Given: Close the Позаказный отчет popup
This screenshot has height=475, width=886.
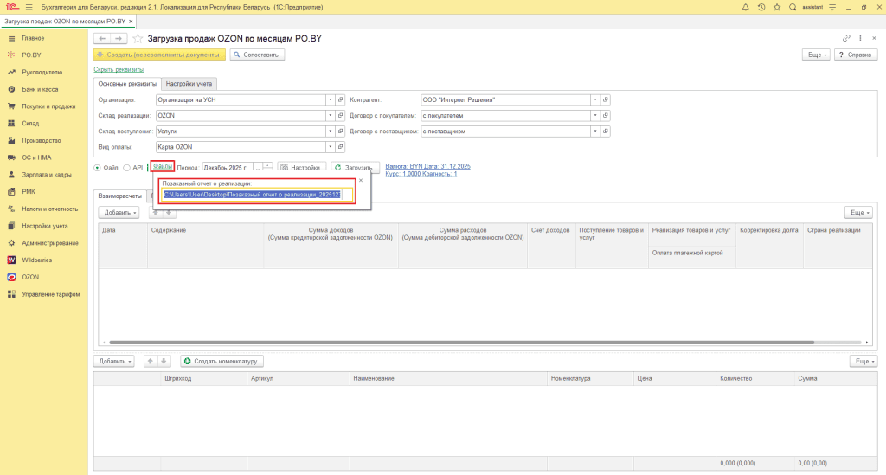Looking at the screenshot, I should [361, 180].
